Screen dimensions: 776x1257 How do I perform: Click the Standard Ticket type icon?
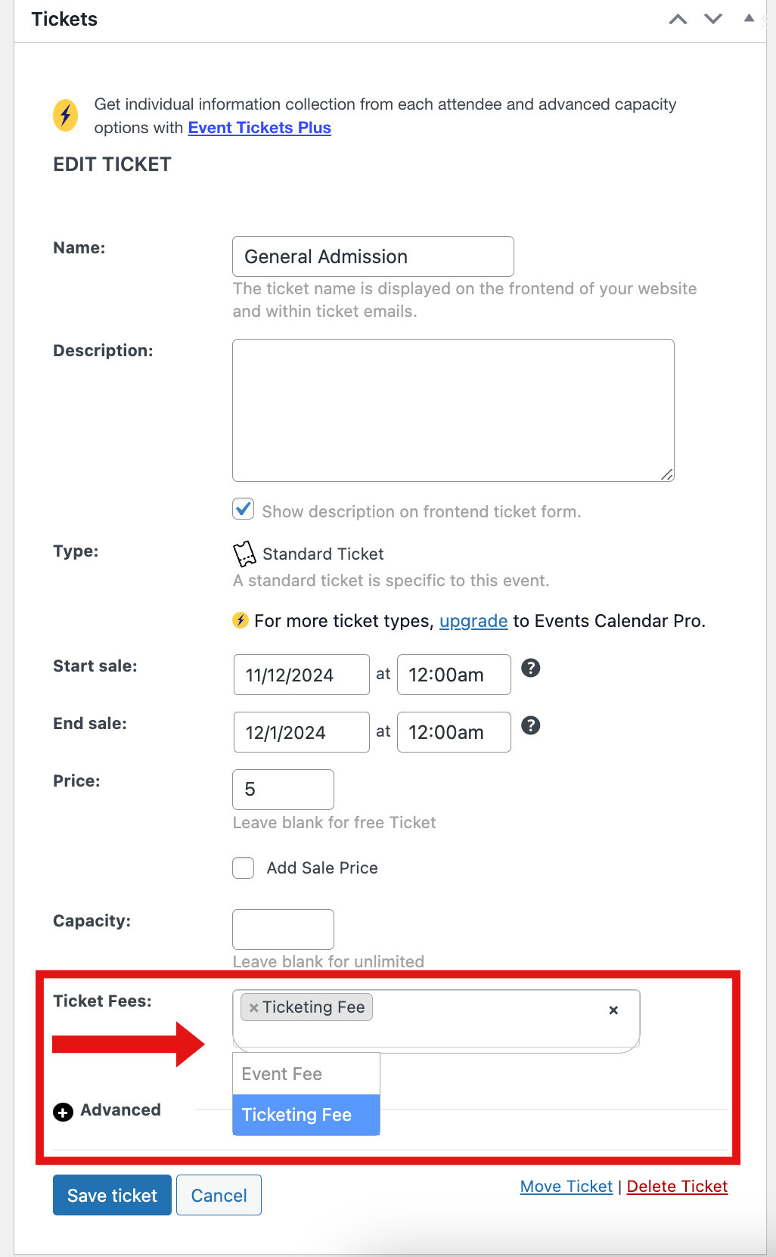(244, 554)
